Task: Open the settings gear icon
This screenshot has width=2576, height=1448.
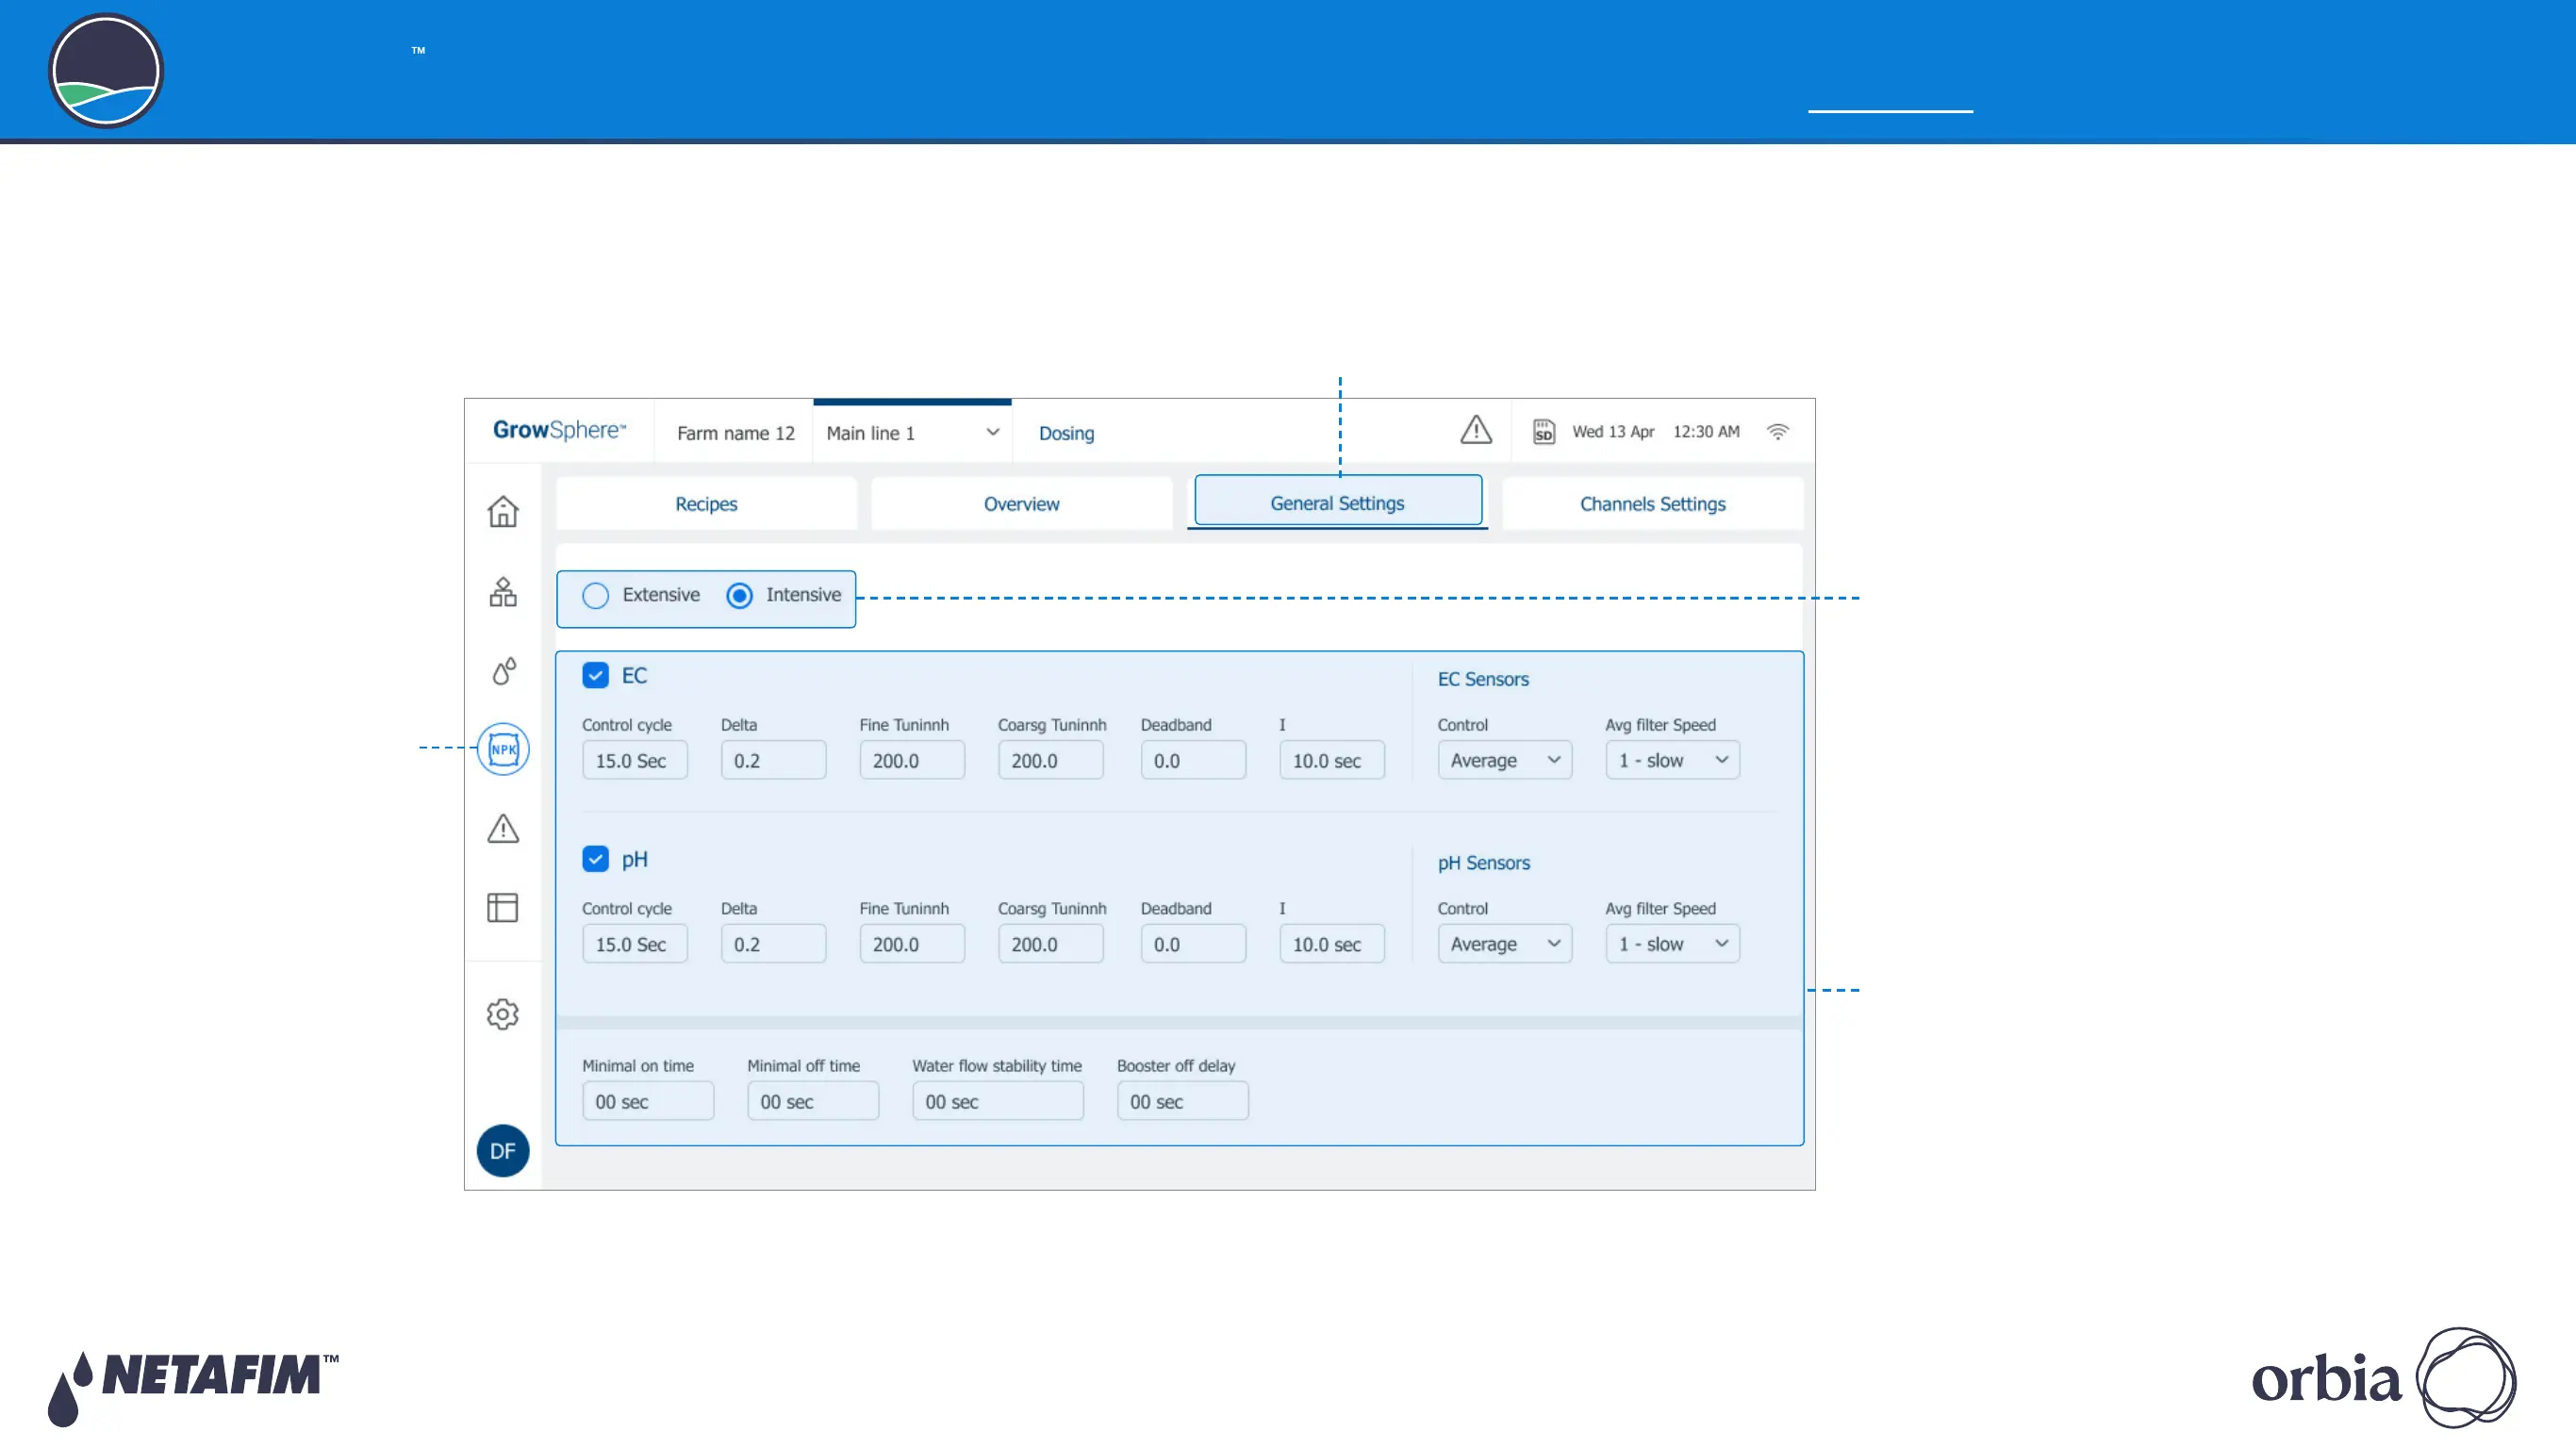Action: 503,1014
